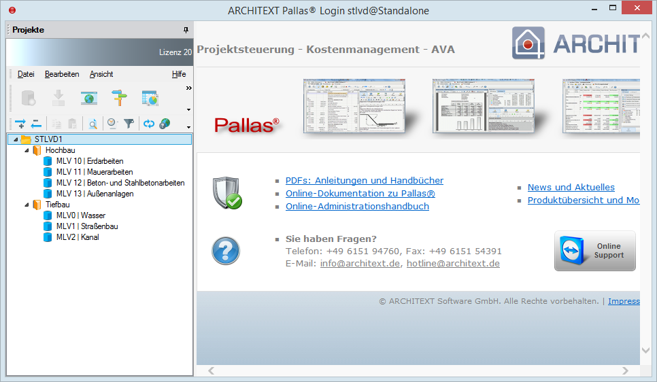The width and height of the screenshot is (657, 382).
Task: Click blue cube icon beside MLV2 Kanal
Action: [x=48, y=237]
